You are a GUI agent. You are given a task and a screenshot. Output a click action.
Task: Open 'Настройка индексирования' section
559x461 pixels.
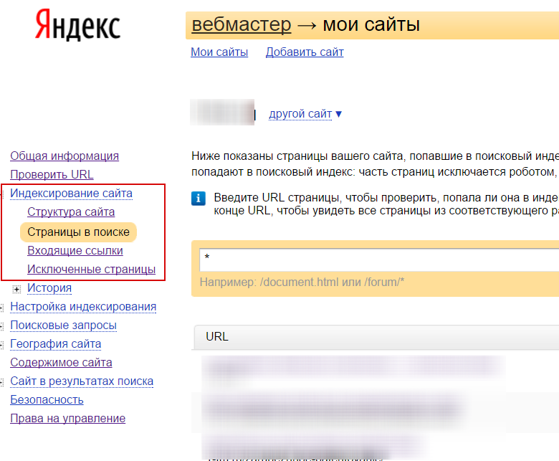click(x=83, y=307)
